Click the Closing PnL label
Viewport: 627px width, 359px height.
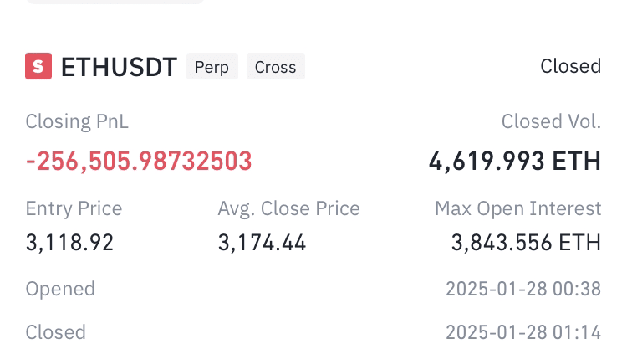pyautogui.click(x=77, y=121)
